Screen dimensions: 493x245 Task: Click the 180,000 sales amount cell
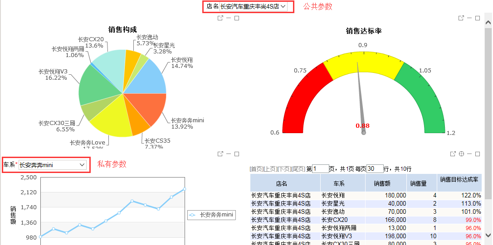[386, 195]
